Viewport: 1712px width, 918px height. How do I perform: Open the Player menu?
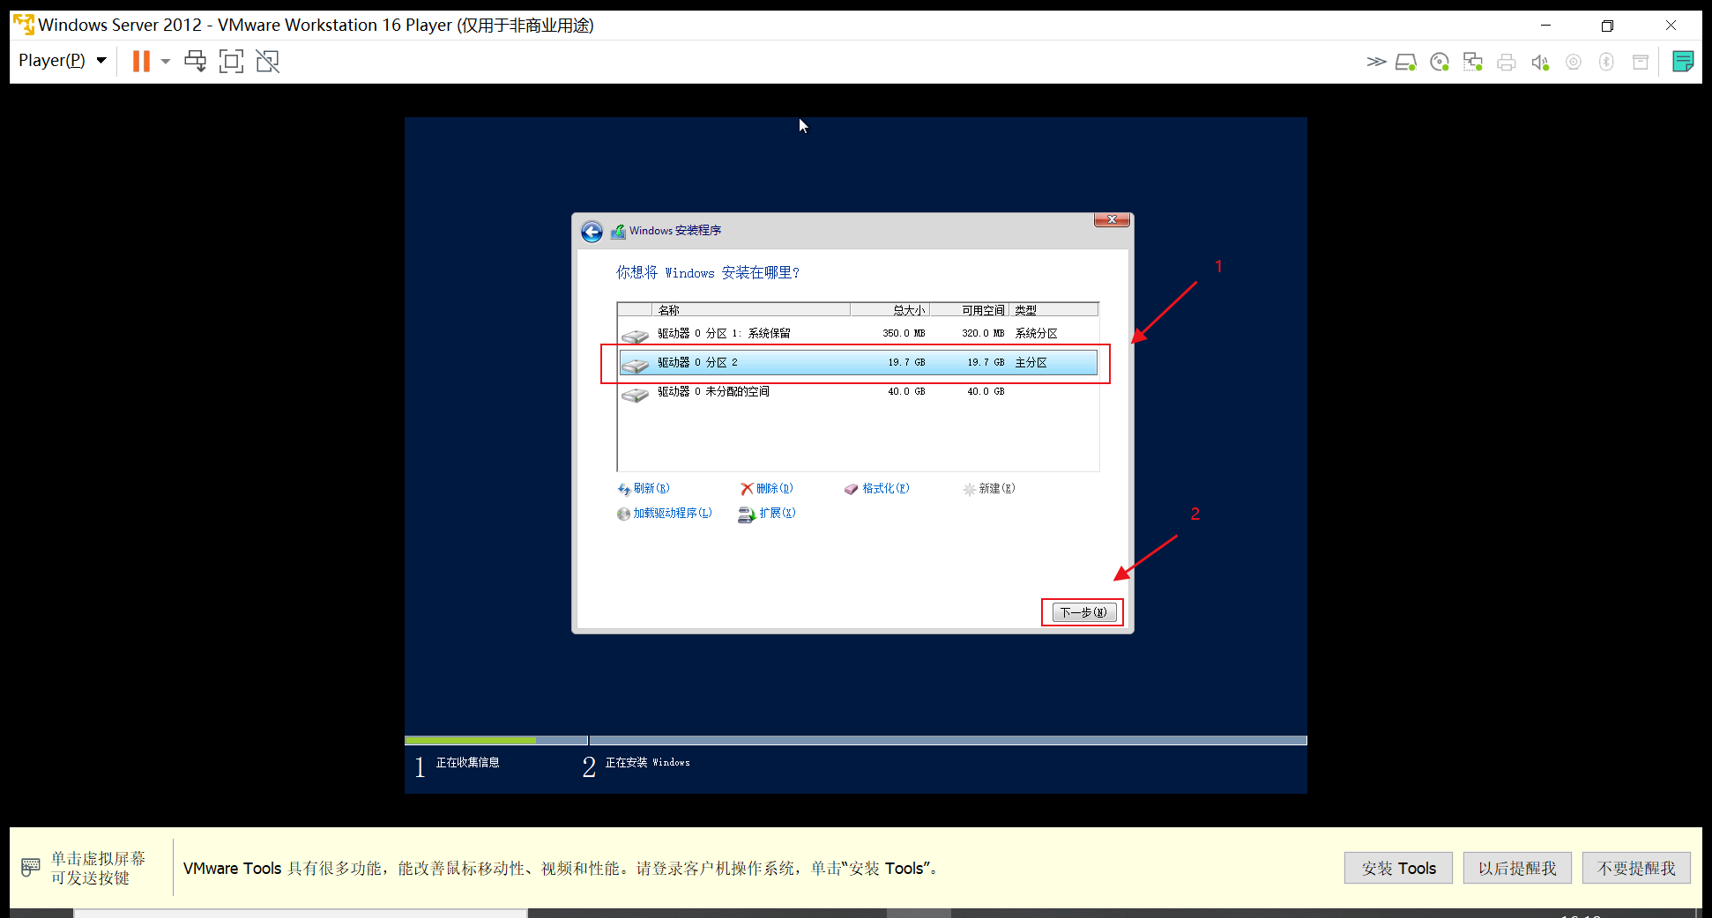tap(59, 60)
